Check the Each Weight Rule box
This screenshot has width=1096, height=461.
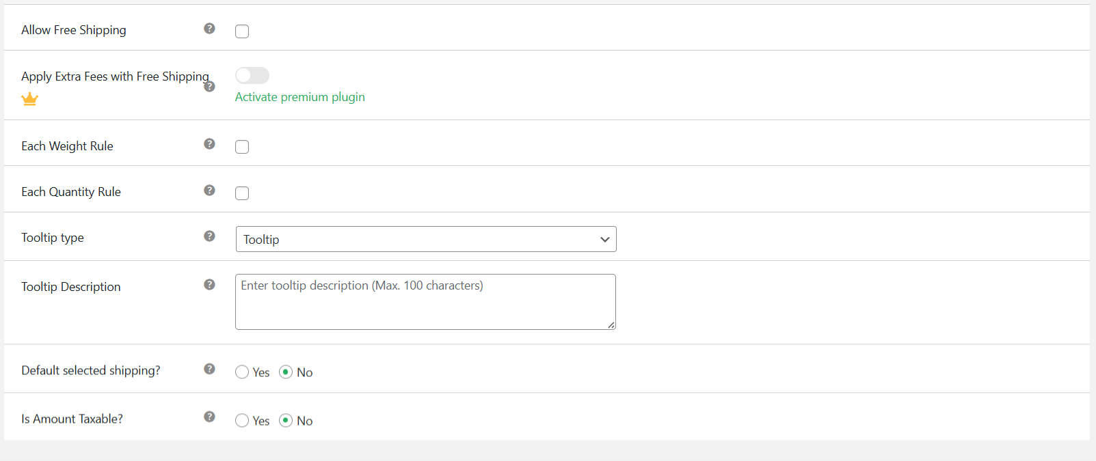[x=242, y=146]
